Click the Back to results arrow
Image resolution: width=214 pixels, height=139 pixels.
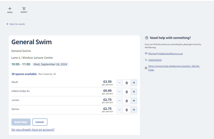8,24
